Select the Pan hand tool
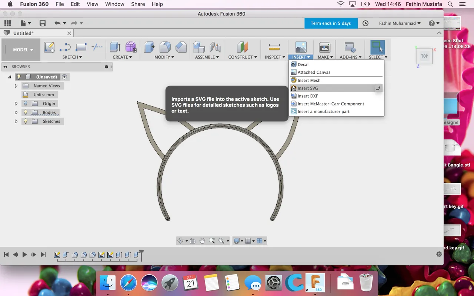Screen dimensions: 474x296 (202, 240)
